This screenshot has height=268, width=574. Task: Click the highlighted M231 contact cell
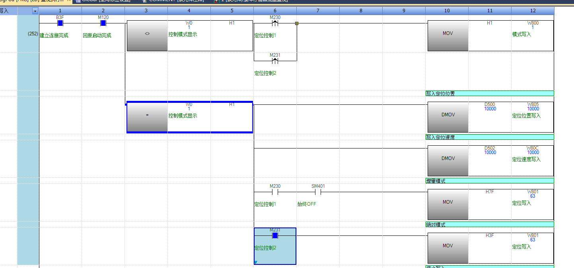tap(275, 246)
